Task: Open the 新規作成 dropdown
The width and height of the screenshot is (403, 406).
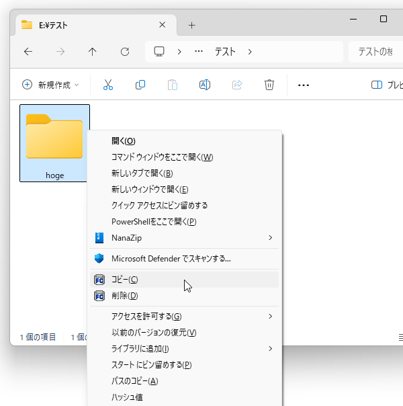Action: 50,85
